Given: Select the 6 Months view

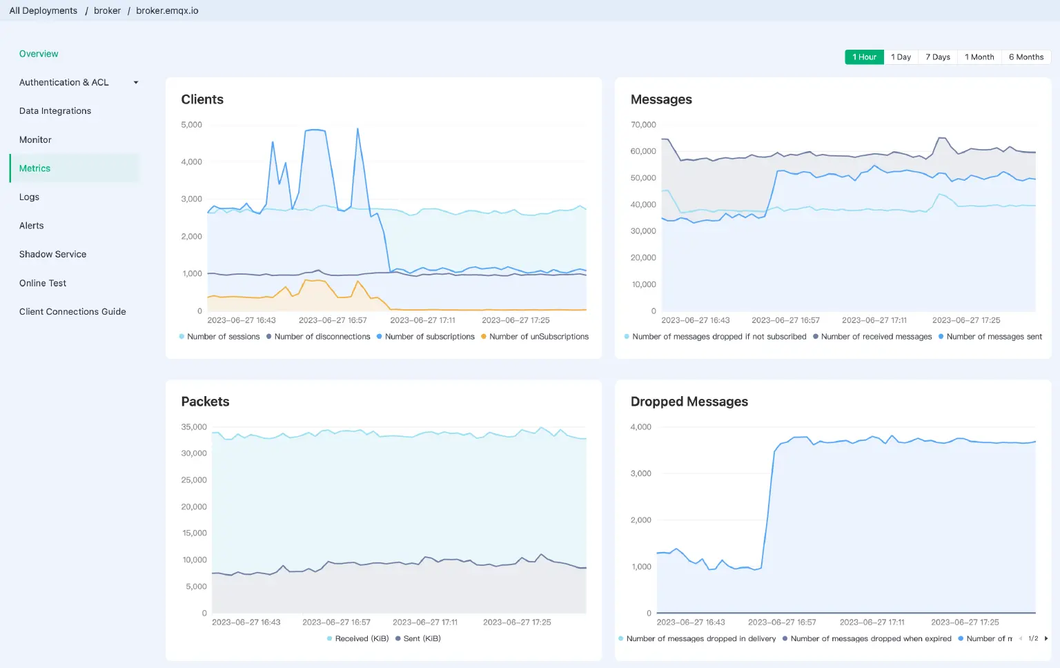Looking at the screenshot, I should 1026,57.
